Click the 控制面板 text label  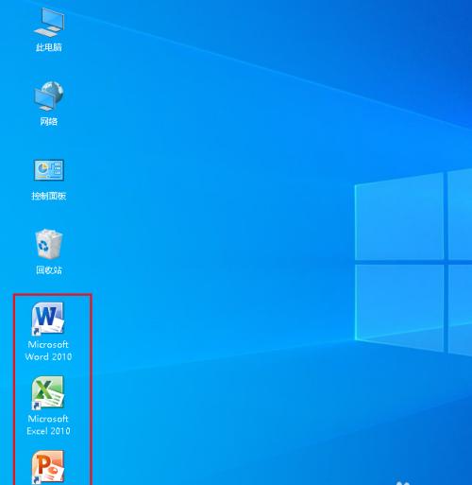click(48, 196)
